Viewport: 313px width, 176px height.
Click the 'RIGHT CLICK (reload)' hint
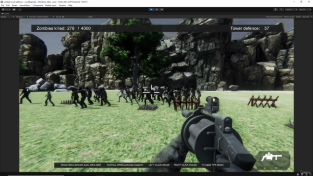click(x=185, y=165)
